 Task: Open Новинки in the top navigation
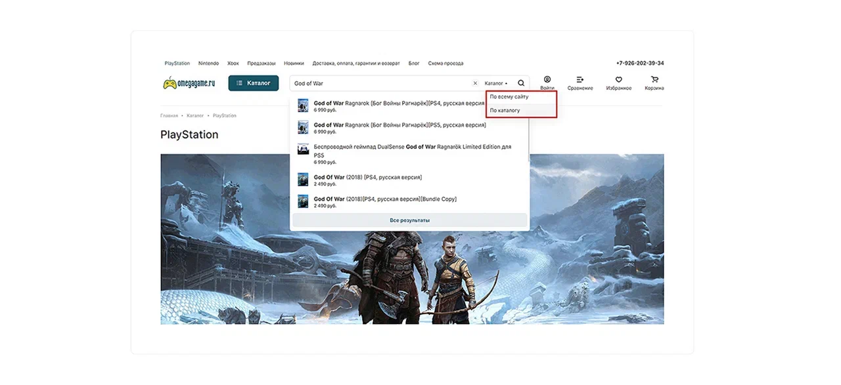pos(294,64)
